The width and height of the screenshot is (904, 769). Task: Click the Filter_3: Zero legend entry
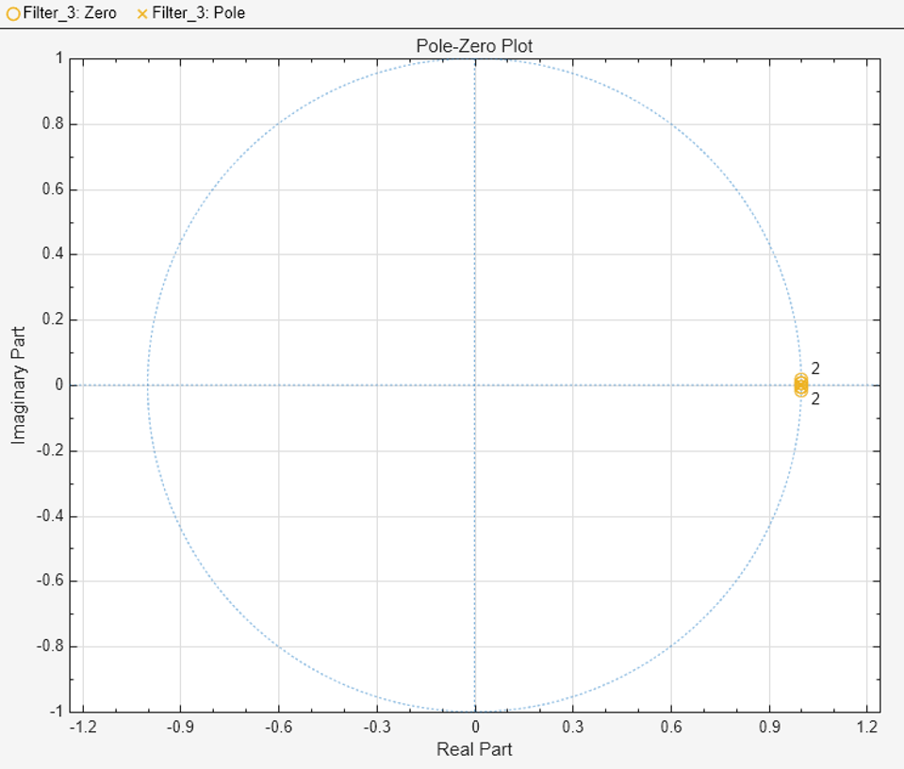pos(62,12)
